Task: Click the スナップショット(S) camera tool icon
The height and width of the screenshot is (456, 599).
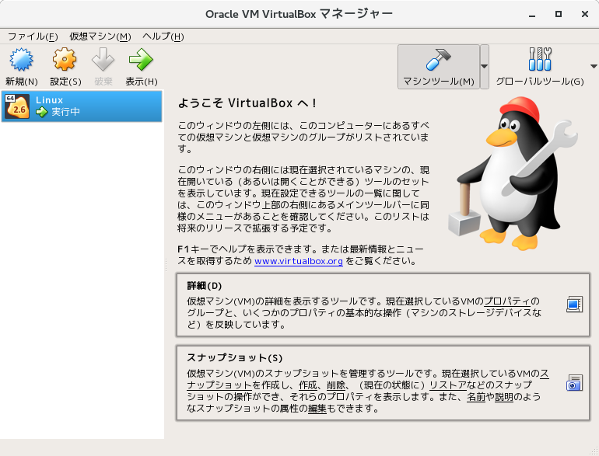Action: [x=574, y=382]
